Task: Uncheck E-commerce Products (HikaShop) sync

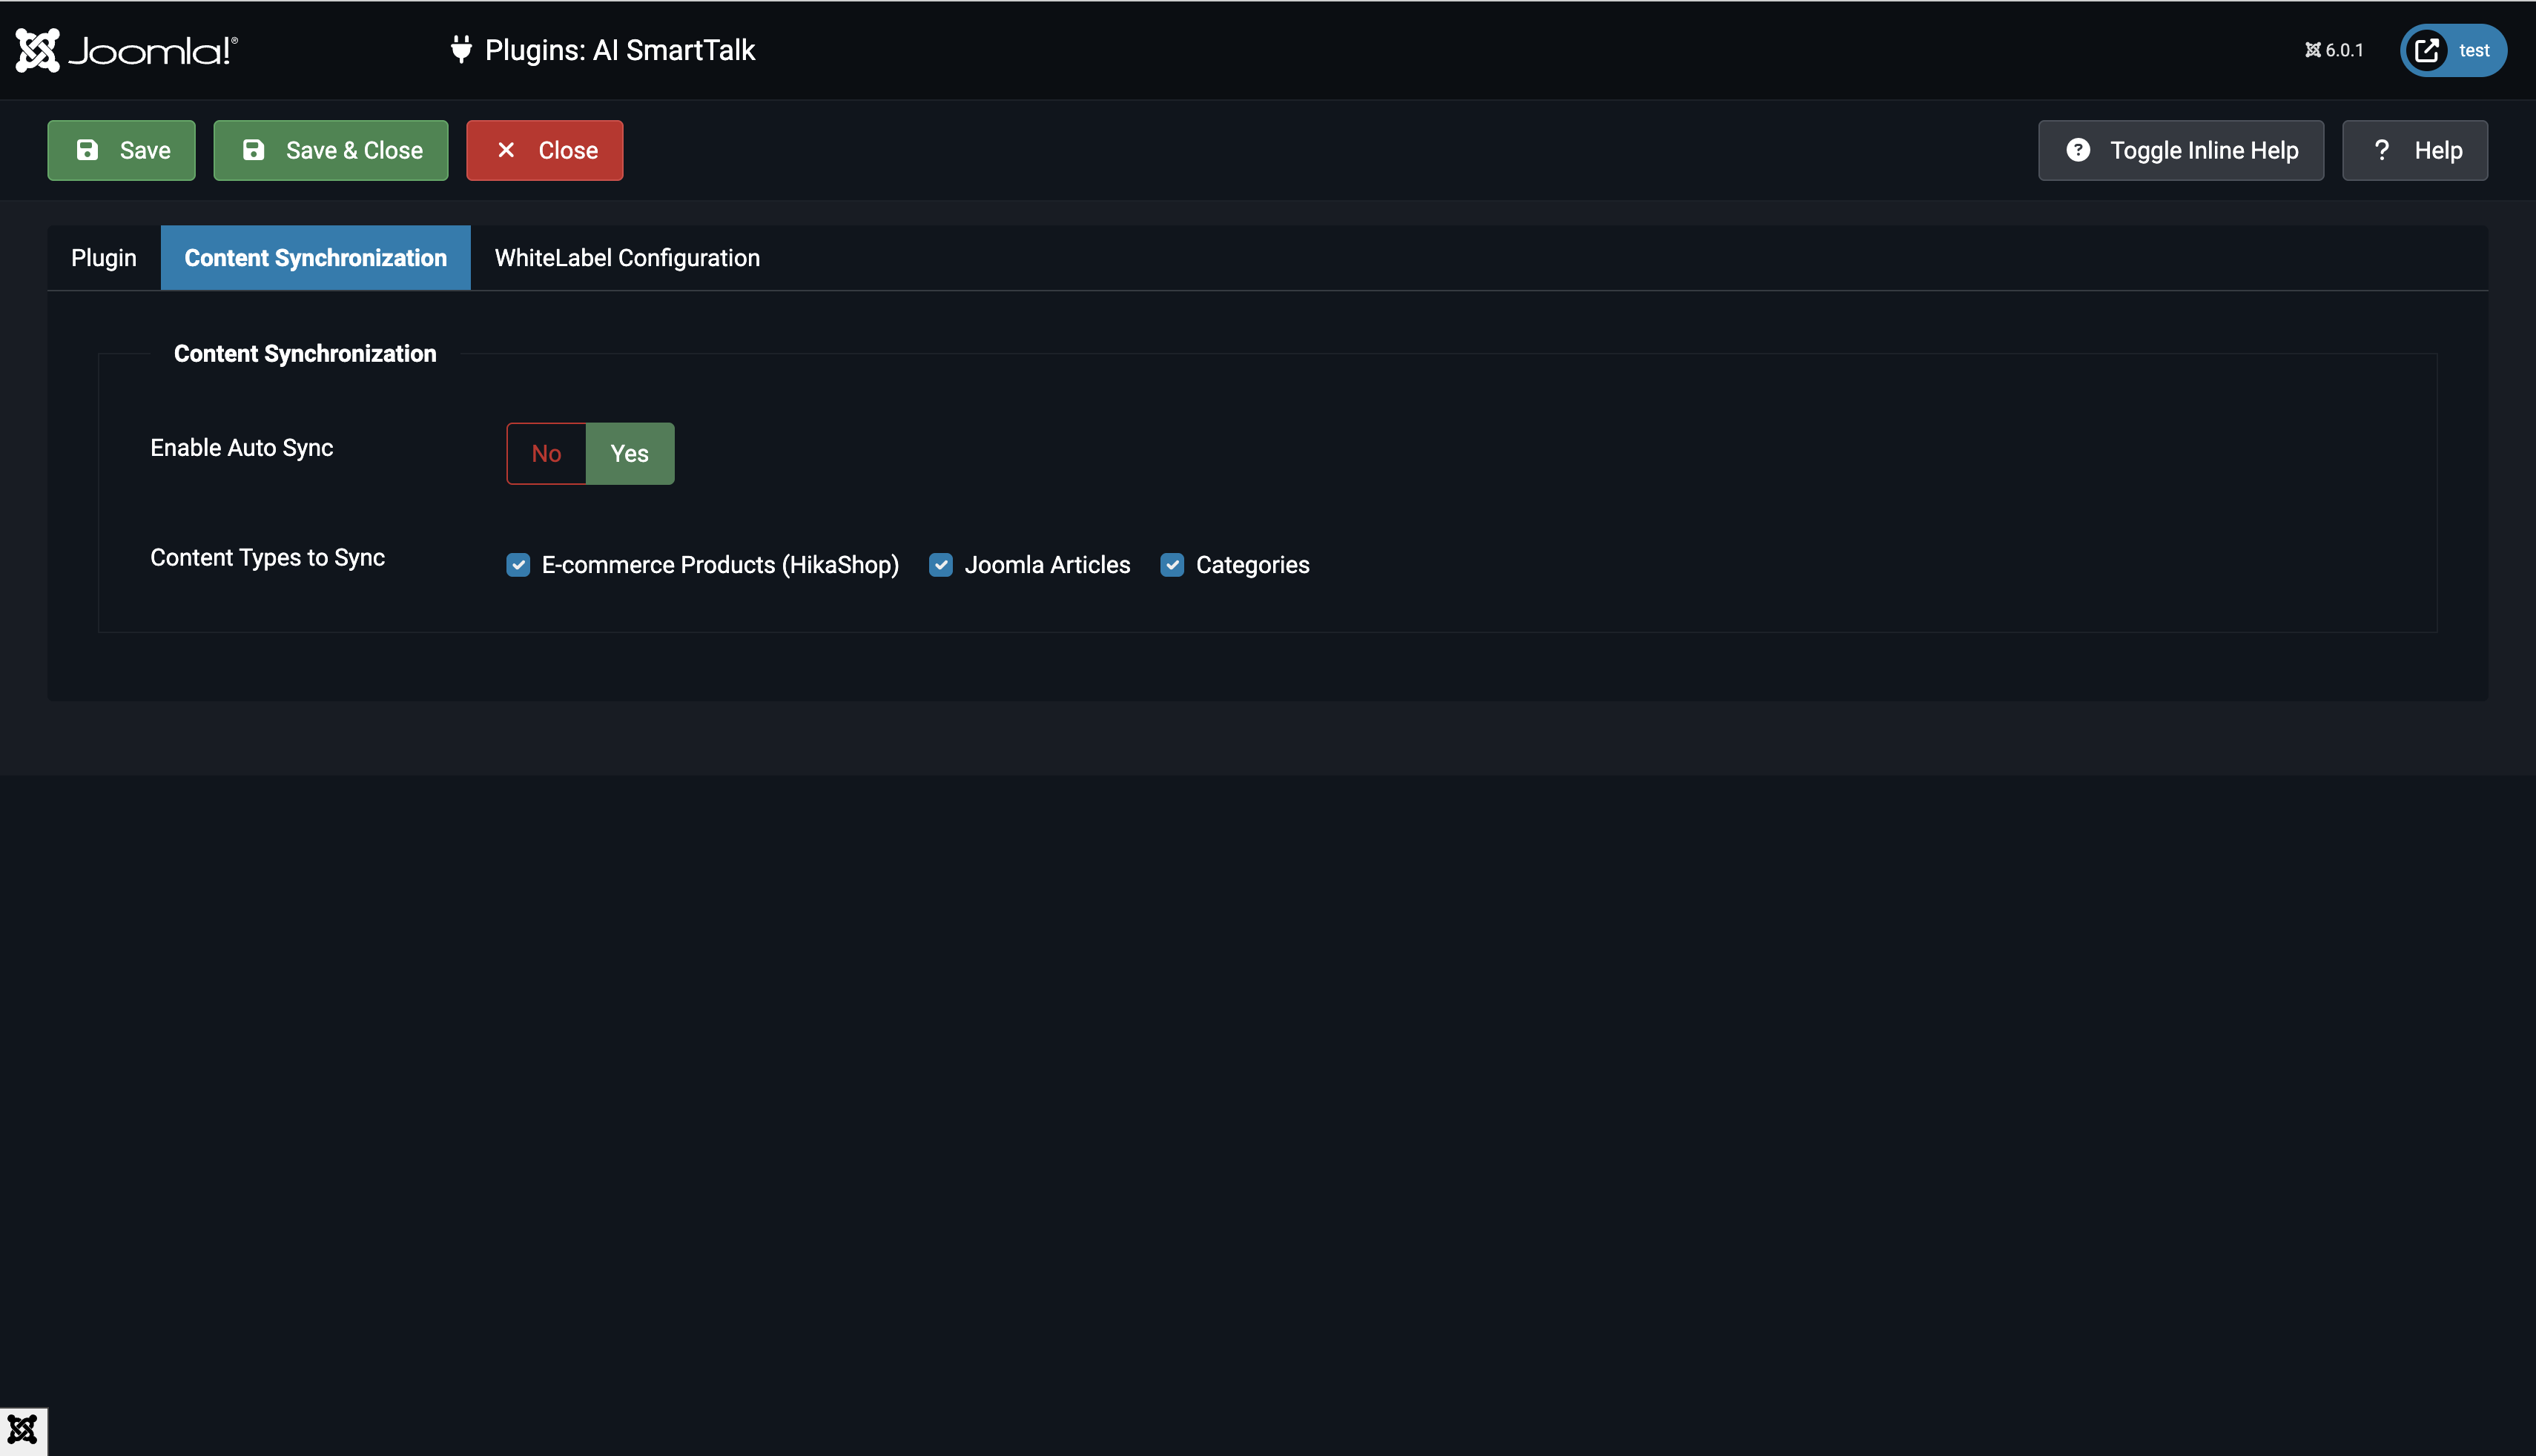Action: [518, 565]
